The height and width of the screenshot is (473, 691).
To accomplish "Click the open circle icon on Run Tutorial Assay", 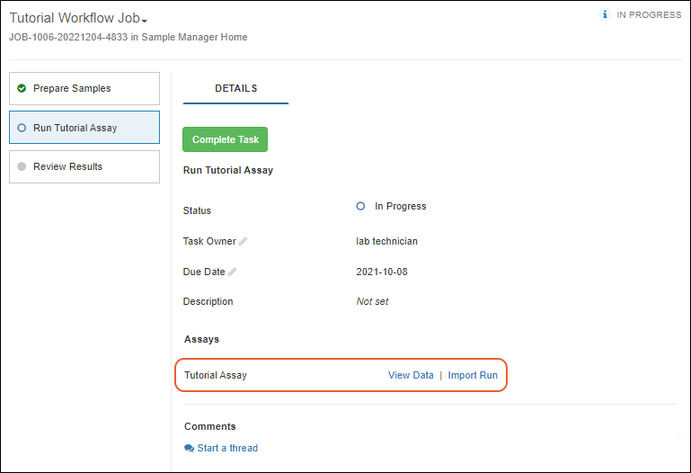I will [x=22, y=128].
